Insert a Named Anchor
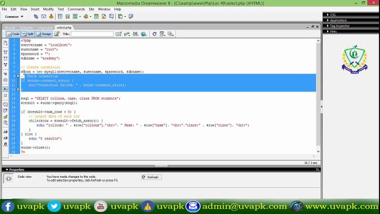This screenshot has width=380, height=214. [51, 17]
